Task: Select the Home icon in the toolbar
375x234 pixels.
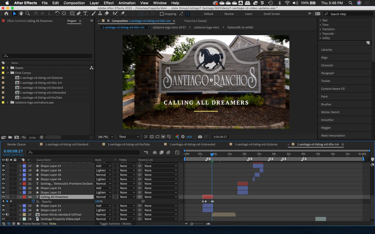Action: [6, 13]
